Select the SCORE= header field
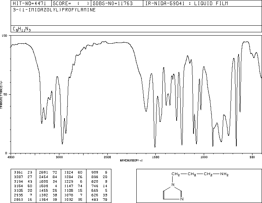 pyautogui.click(x=71, y=3)
